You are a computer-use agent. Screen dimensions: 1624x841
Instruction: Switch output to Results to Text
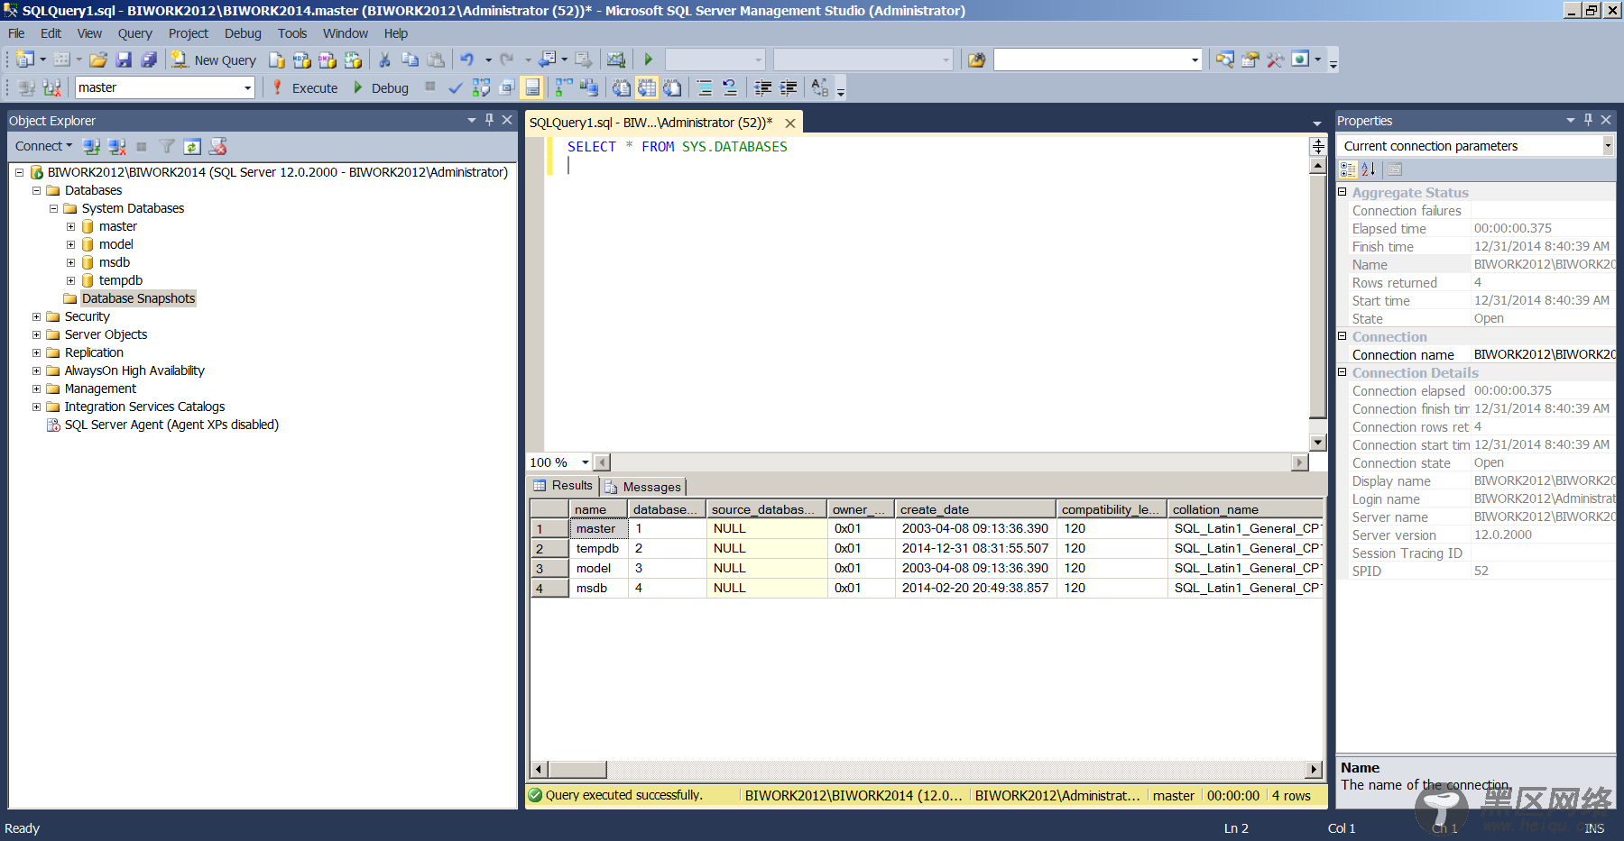622,88
